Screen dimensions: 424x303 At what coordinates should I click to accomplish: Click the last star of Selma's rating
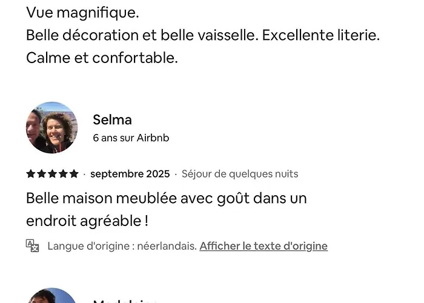pos(74,174)
